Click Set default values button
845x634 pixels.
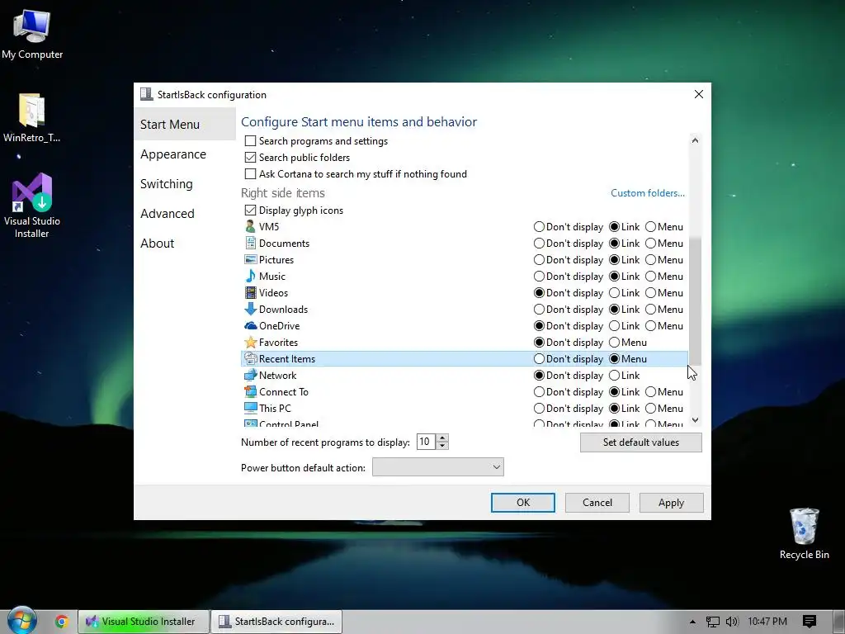click(x=640, y=442)
